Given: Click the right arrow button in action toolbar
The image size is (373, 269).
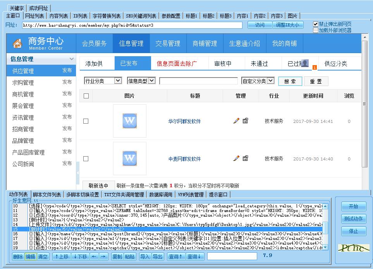Looking at the screenshot, I should coord(103,257).
